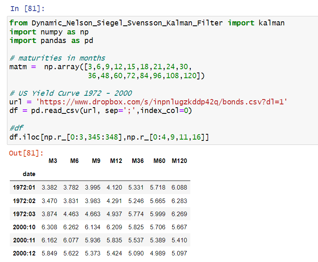Click the date index label
318x262 pixels.
click(x=29, y=174)
